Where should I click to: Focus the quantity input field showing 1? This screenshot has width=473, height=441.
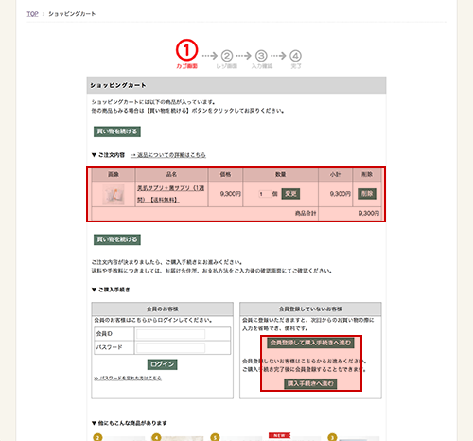point(265,194)
